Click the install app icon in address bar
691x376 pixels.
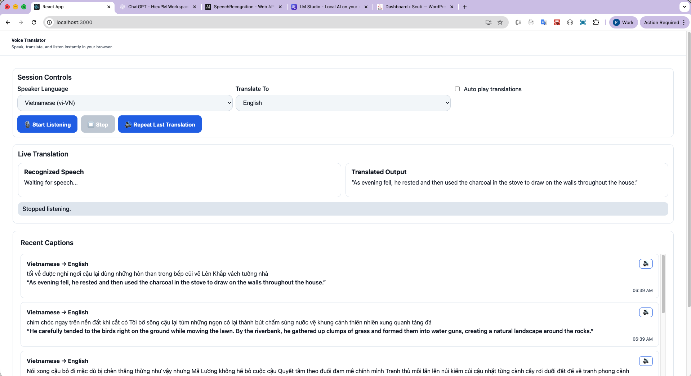click(488, 22)
